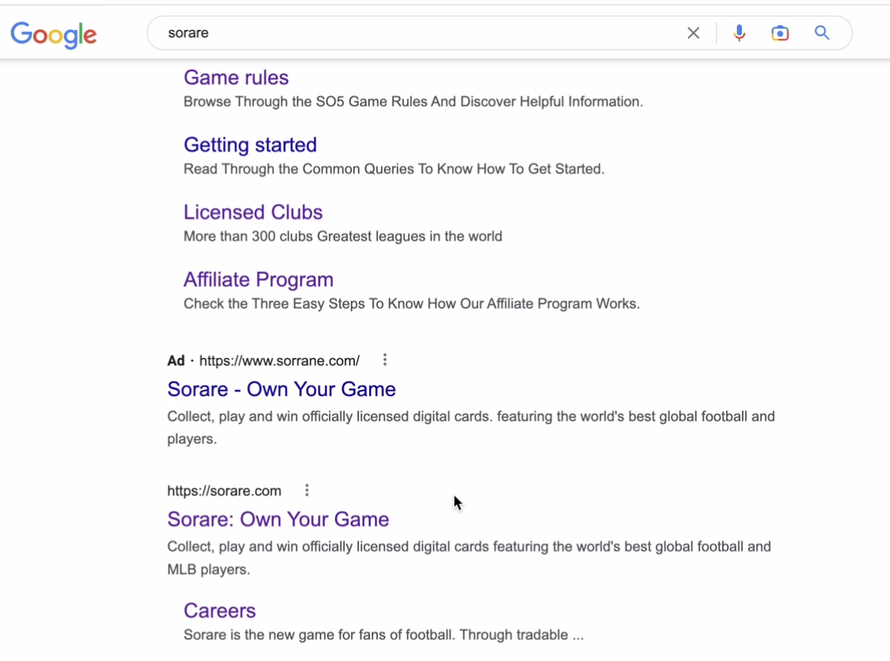890x661 pixels.
Task: Click the ad snippet ending 'global football and players.'
Action: coord(471,427)
